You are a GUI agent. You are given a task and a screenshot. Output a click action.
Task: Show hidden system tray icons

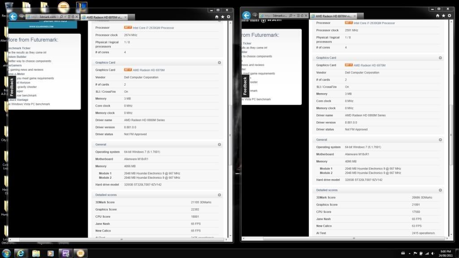point(410,254)
